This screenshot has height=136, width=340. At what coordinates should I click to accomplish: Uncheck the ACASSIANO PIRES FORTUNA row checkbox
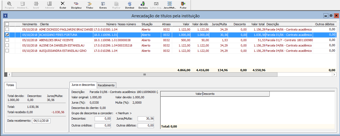click(x=7, y=35)
